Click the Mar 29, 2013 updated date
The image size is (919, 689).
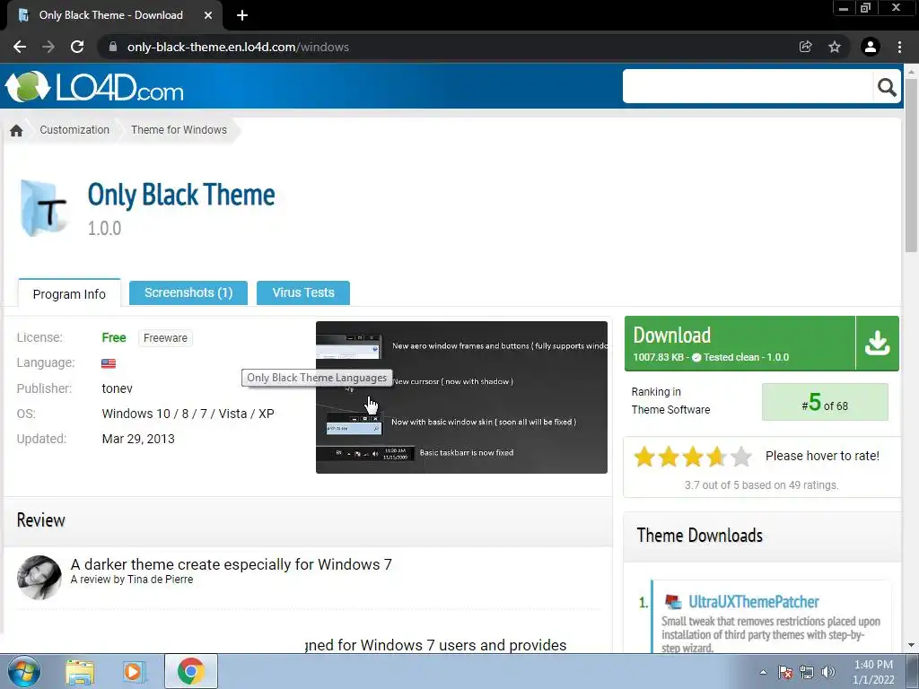138,439
